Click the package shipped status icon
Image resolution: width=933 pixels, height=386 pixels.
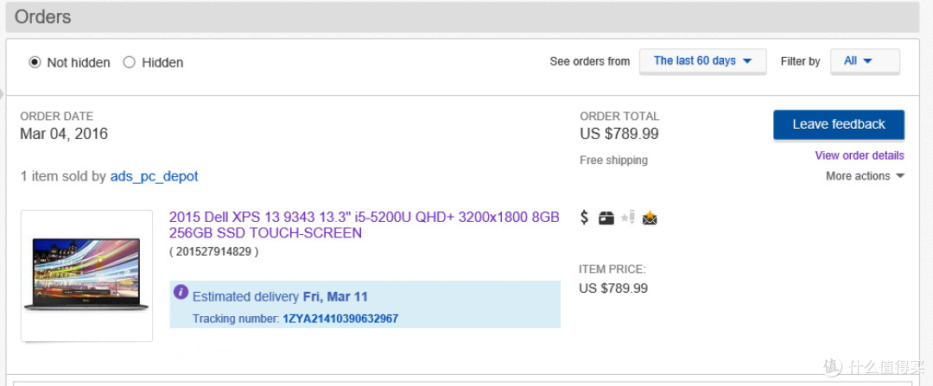click(x=606, y=218)
